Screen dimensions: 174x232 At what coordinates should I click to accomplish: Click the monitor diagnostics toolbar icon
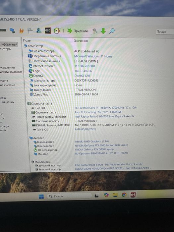click(x=13, y=30)
